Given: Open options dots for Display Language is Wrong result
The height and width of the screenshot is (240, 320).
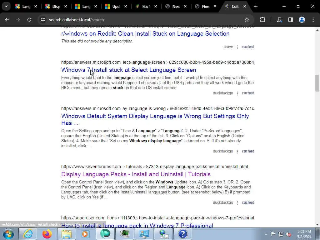Looking at the screenshot, I should pyautogui.click(x=237, y=152).
